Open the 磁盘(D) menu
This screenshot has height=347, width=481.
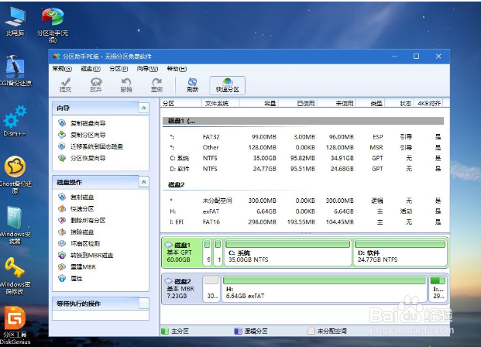(91, 69)
